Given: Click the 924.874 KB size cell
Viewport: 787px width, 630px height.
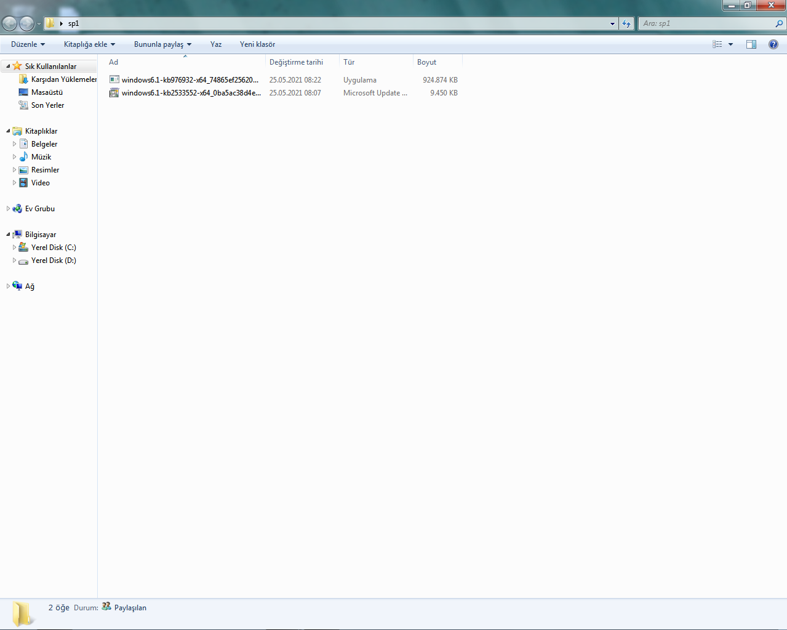Looking at the screenshot, I should coord(440,80).
